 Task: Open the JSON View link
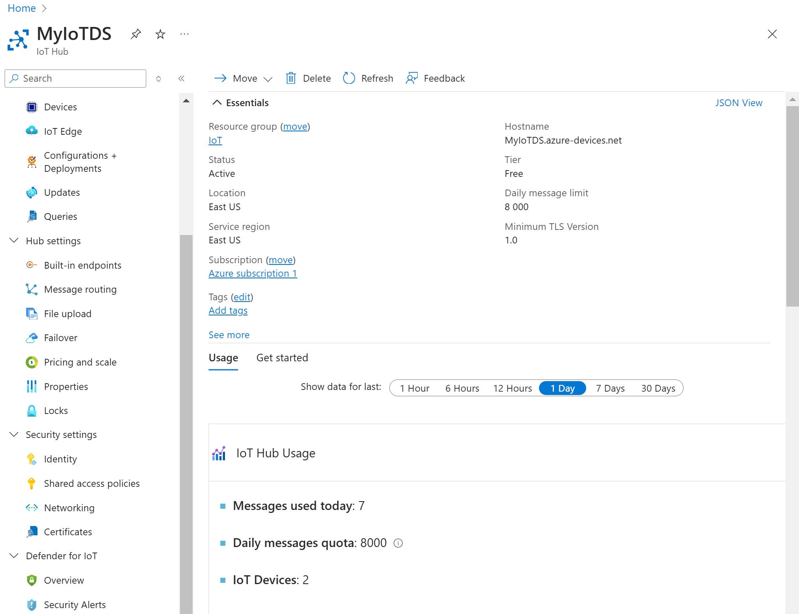[739, 103]
